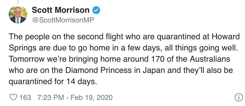Click "Diamond Princess" in the tweet text

click(x=98, y=71)
